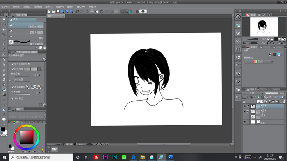This screenshot has height=161, width=287.
Task: Hide layer 2 using its eye icon
Action: point(244,112)
